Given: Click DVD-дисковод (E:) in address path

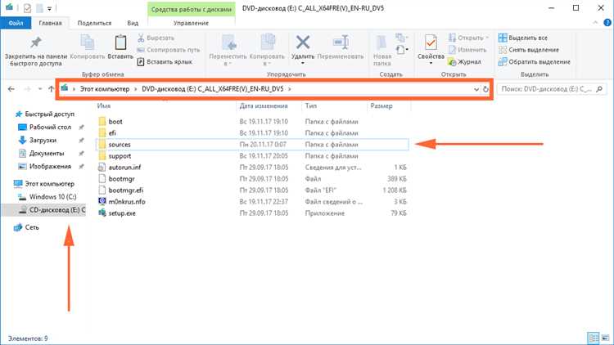Looking at the screenshot, I should point(213,89).
